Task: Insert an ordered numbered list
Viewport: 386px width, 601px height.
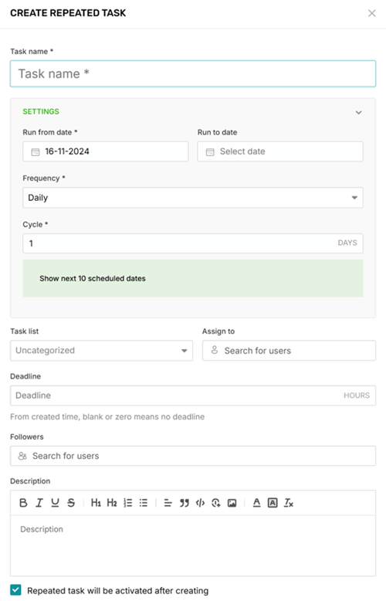Action: point(128,502)
